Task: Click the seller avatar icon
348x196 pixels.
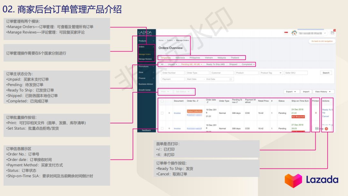Action: tap(294, 33)
